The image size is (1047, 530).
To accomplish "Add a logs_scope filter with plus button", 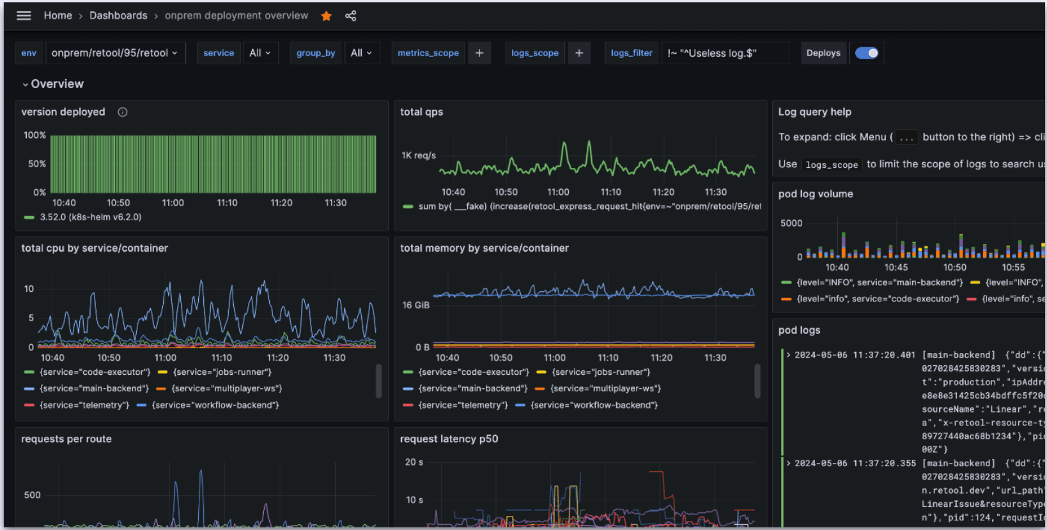I will click(x=579, y=53).
